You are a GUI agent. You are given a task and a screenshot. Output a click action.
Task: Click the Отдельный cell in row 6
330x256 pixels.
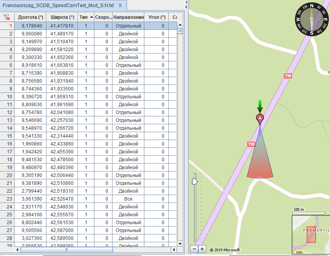[x=128, y=65]
